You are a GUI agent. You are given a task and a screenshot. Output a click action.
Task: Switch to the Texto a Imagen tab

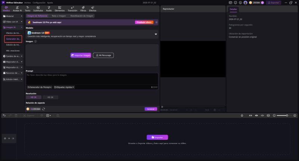click(59, 16)
